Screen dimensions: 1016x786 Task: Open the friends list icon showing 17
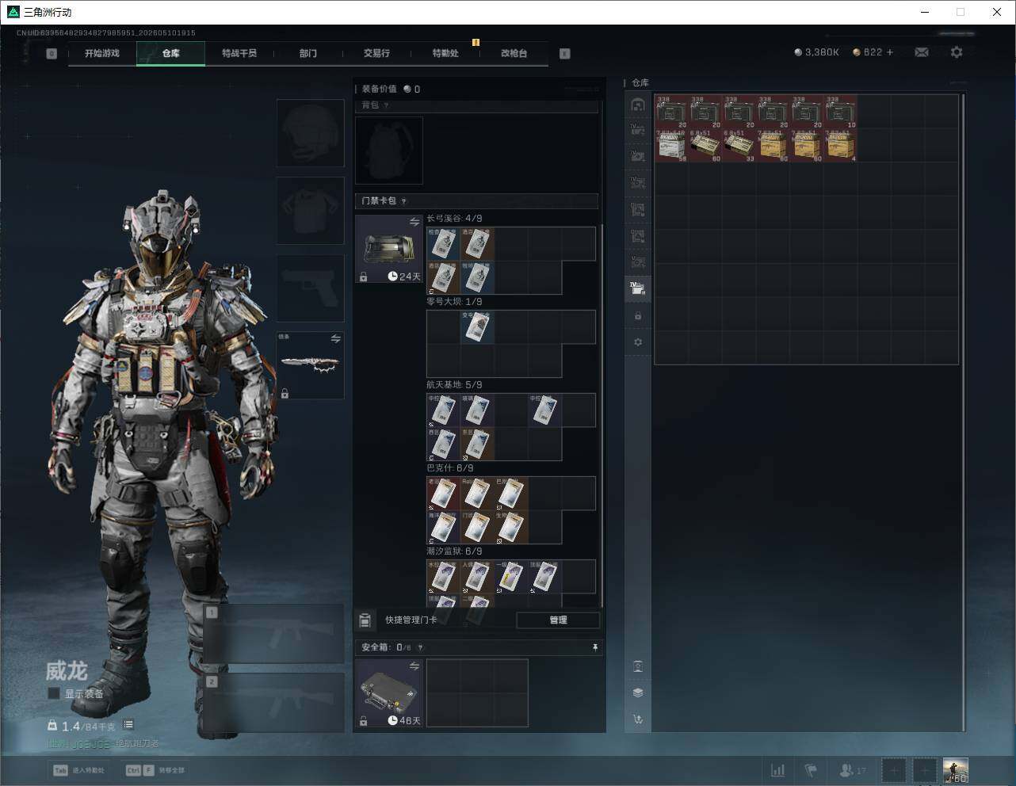[x=853, y=770]
